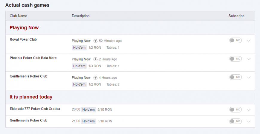The image size is (260, 134).
Task: Switch on subscribe for Gentlemen's Playing Now game
Action: click(x=235, y=77)
